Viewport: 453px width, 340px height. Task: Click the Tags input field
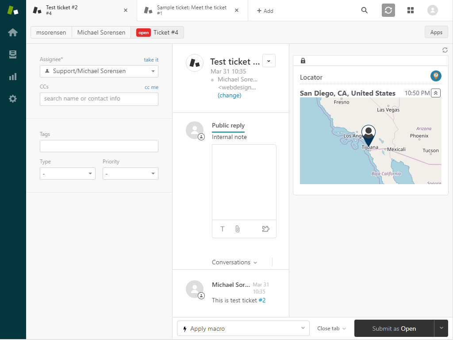click(x=99, y=146)
